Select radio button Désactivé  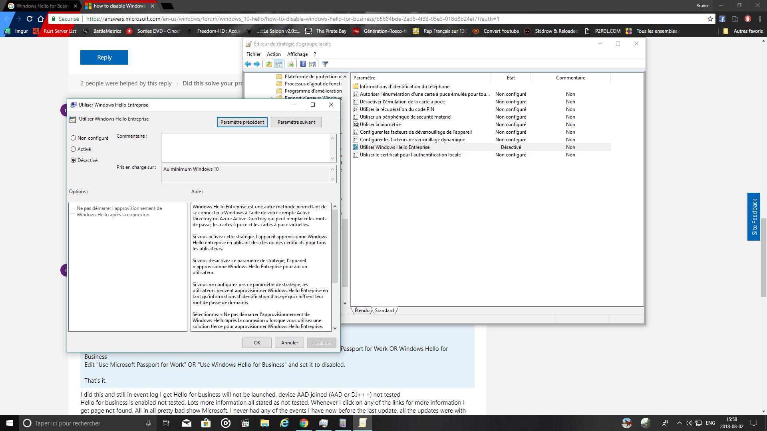click(73, 160)
